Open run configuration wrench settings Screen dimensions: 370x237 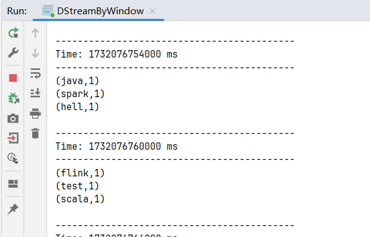(13, 53)
